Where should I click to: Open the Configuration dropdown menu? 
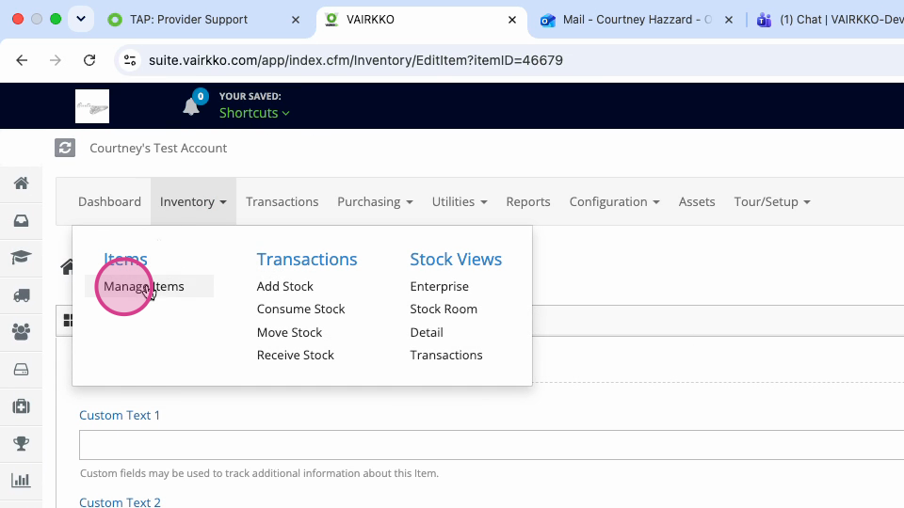click(x=614, y=201)
